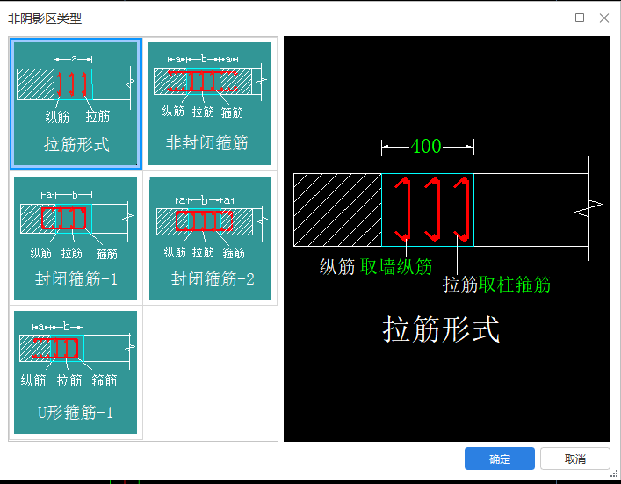621x484 pixels.
Task: Confirm with the 确定 button
Action: click(500, 459)
